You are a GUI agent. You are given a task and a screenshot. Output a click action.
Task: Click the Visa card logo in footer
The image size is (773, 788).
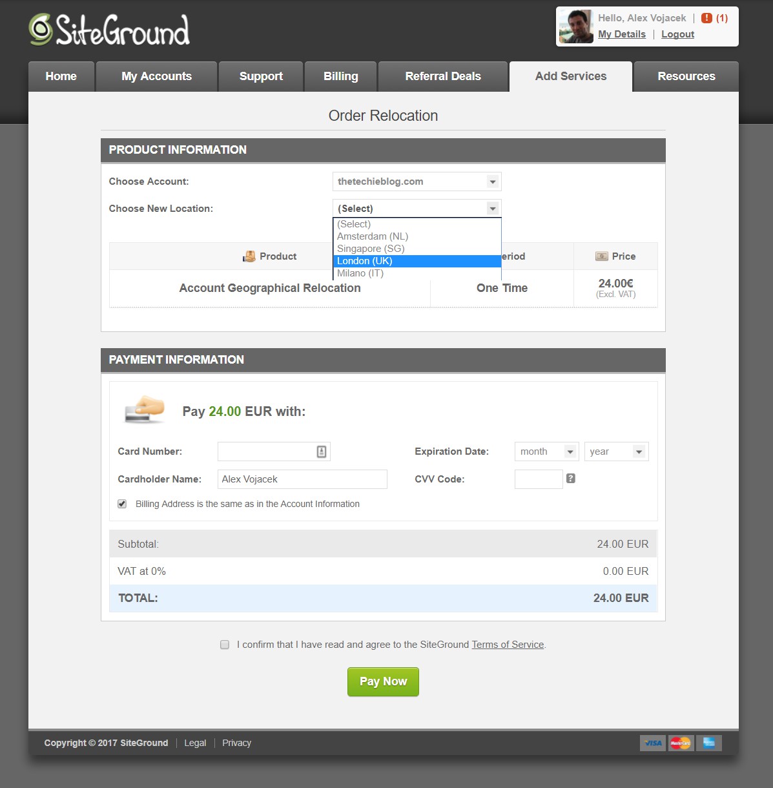coord(653,743)
